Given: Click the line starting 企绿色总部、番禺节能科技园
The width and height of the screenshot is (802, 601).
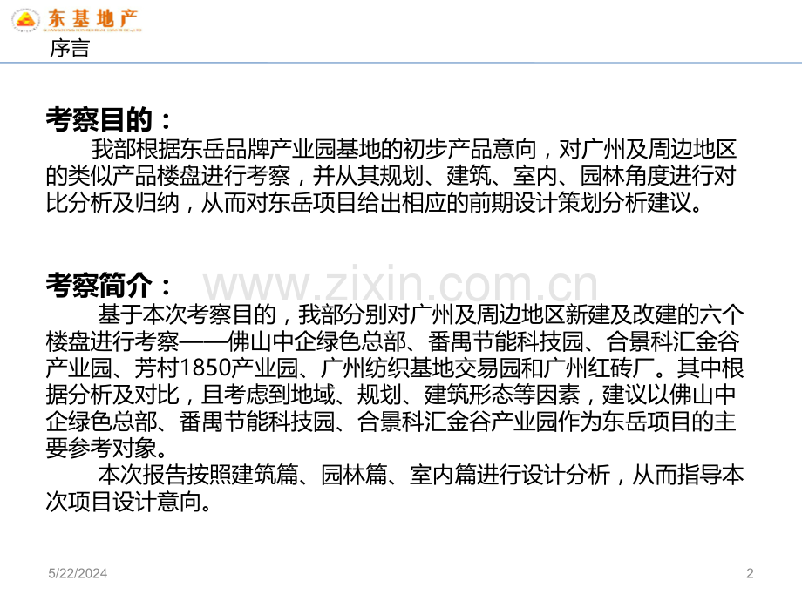Looking at the screenshot, I should [391, 422].
